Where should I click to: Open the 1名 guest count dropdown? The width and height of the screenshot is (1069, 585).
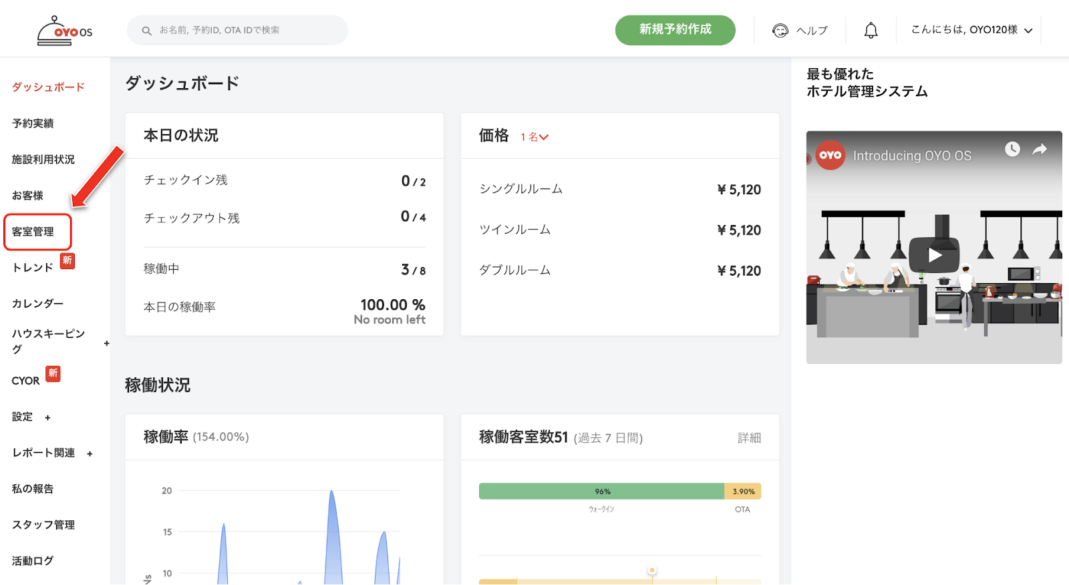point(534,137)
